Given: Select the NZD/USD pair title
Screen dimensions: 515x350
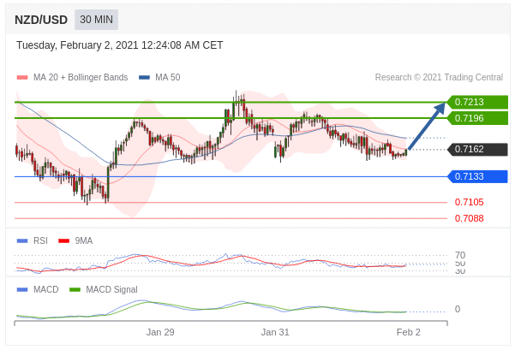Looking at the screenshot, I should 41,20.
